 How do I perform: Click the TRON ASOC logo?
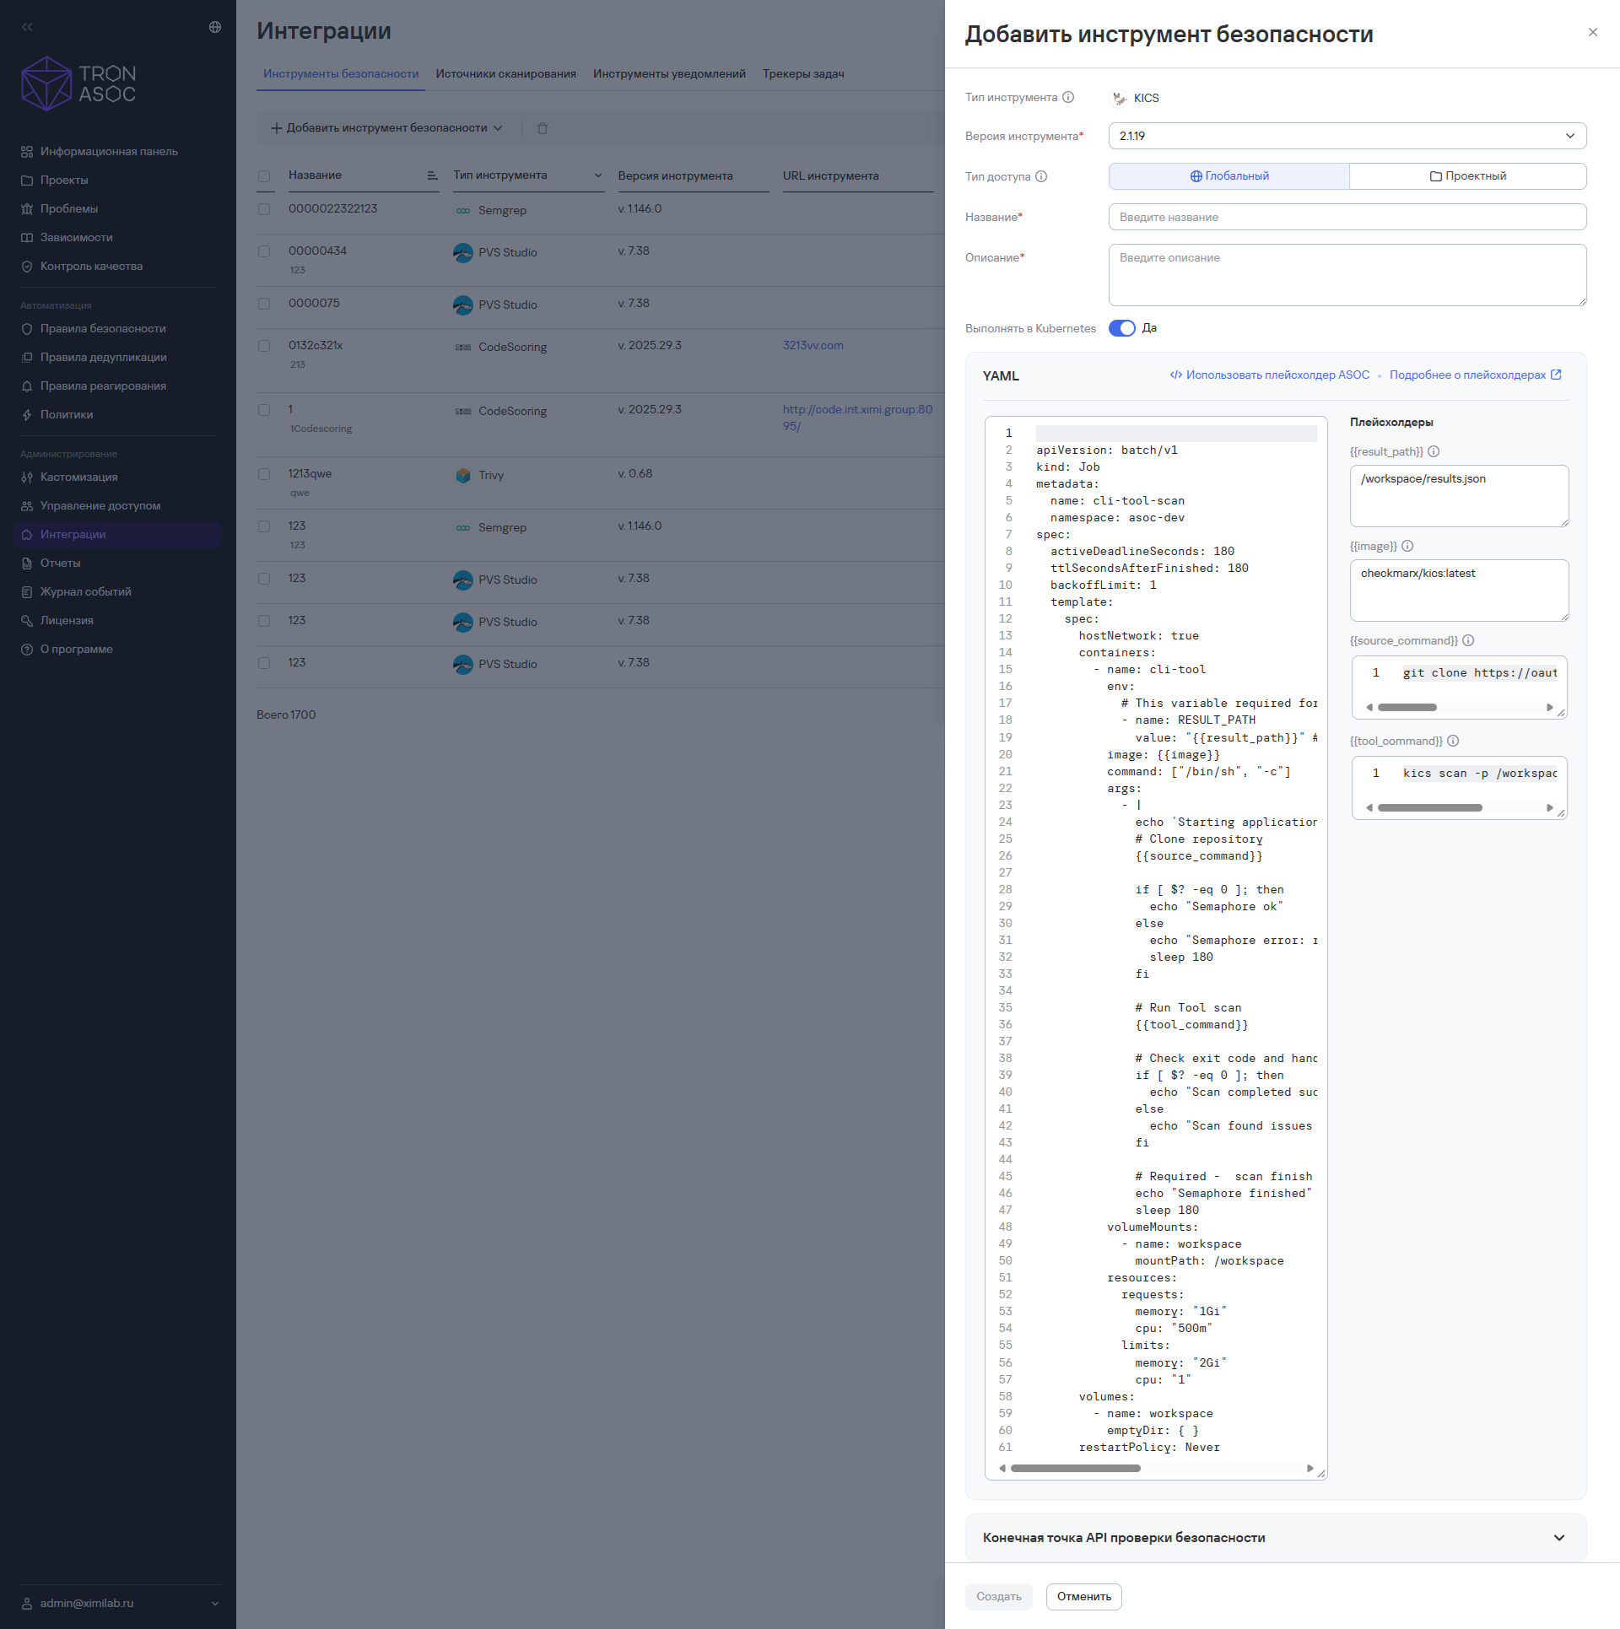point(78,84)
